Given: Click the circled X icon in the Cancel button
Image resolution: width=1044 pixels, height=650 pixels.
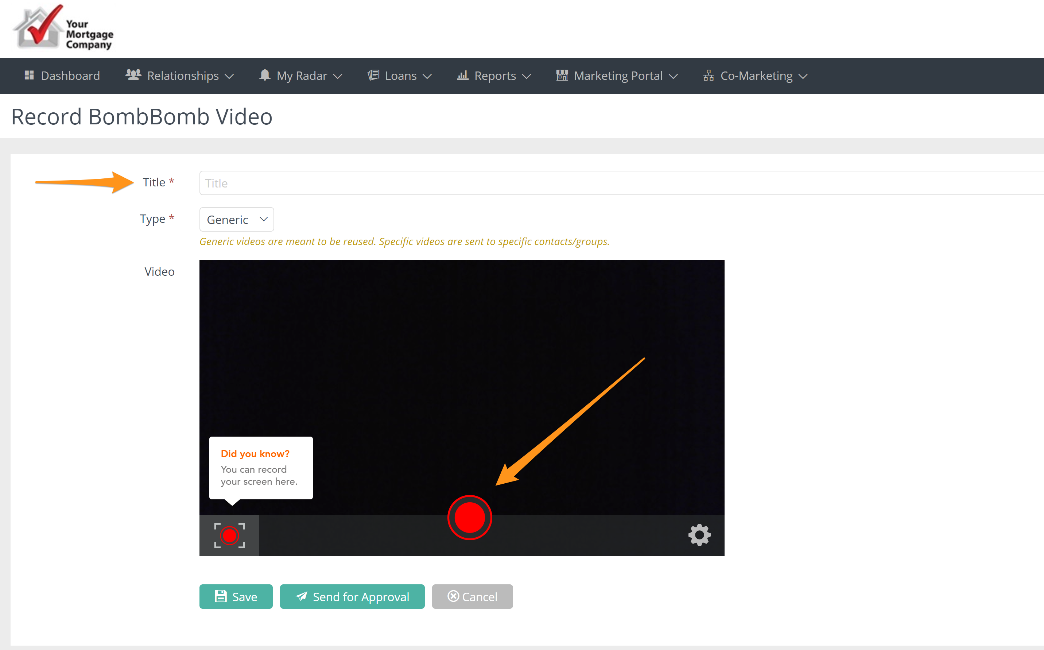Looking at the screenshot, I should click(x=453, y=596).
